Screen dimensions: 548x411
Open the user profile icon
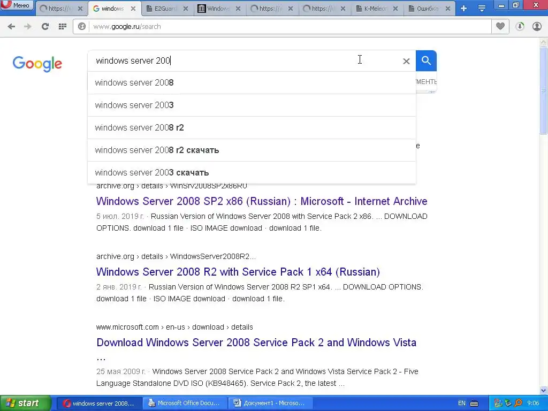click(x=537, y=27)
